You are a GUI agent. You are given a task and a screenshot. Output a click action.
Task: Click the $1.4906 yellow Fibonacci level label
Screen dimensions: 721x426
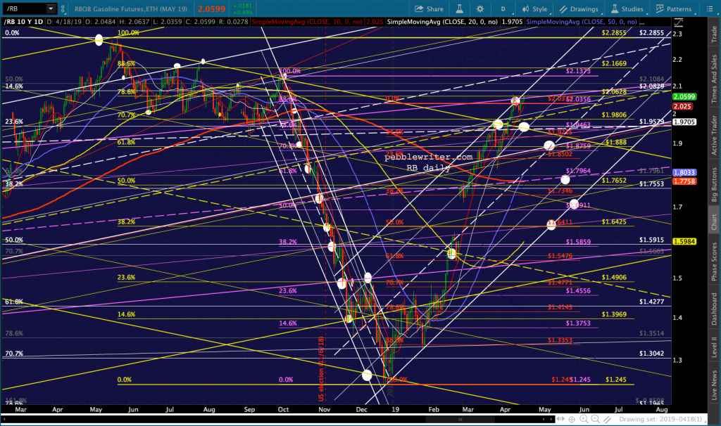[x=614, y=277]
